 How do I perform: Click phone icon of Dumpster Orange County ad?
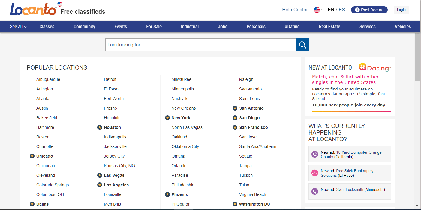coord(314,154)
